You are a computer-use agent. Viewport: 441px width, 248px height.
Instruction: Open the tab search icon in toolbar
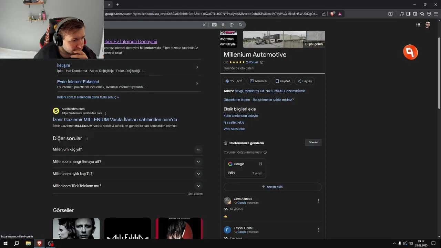pos(390,14)
